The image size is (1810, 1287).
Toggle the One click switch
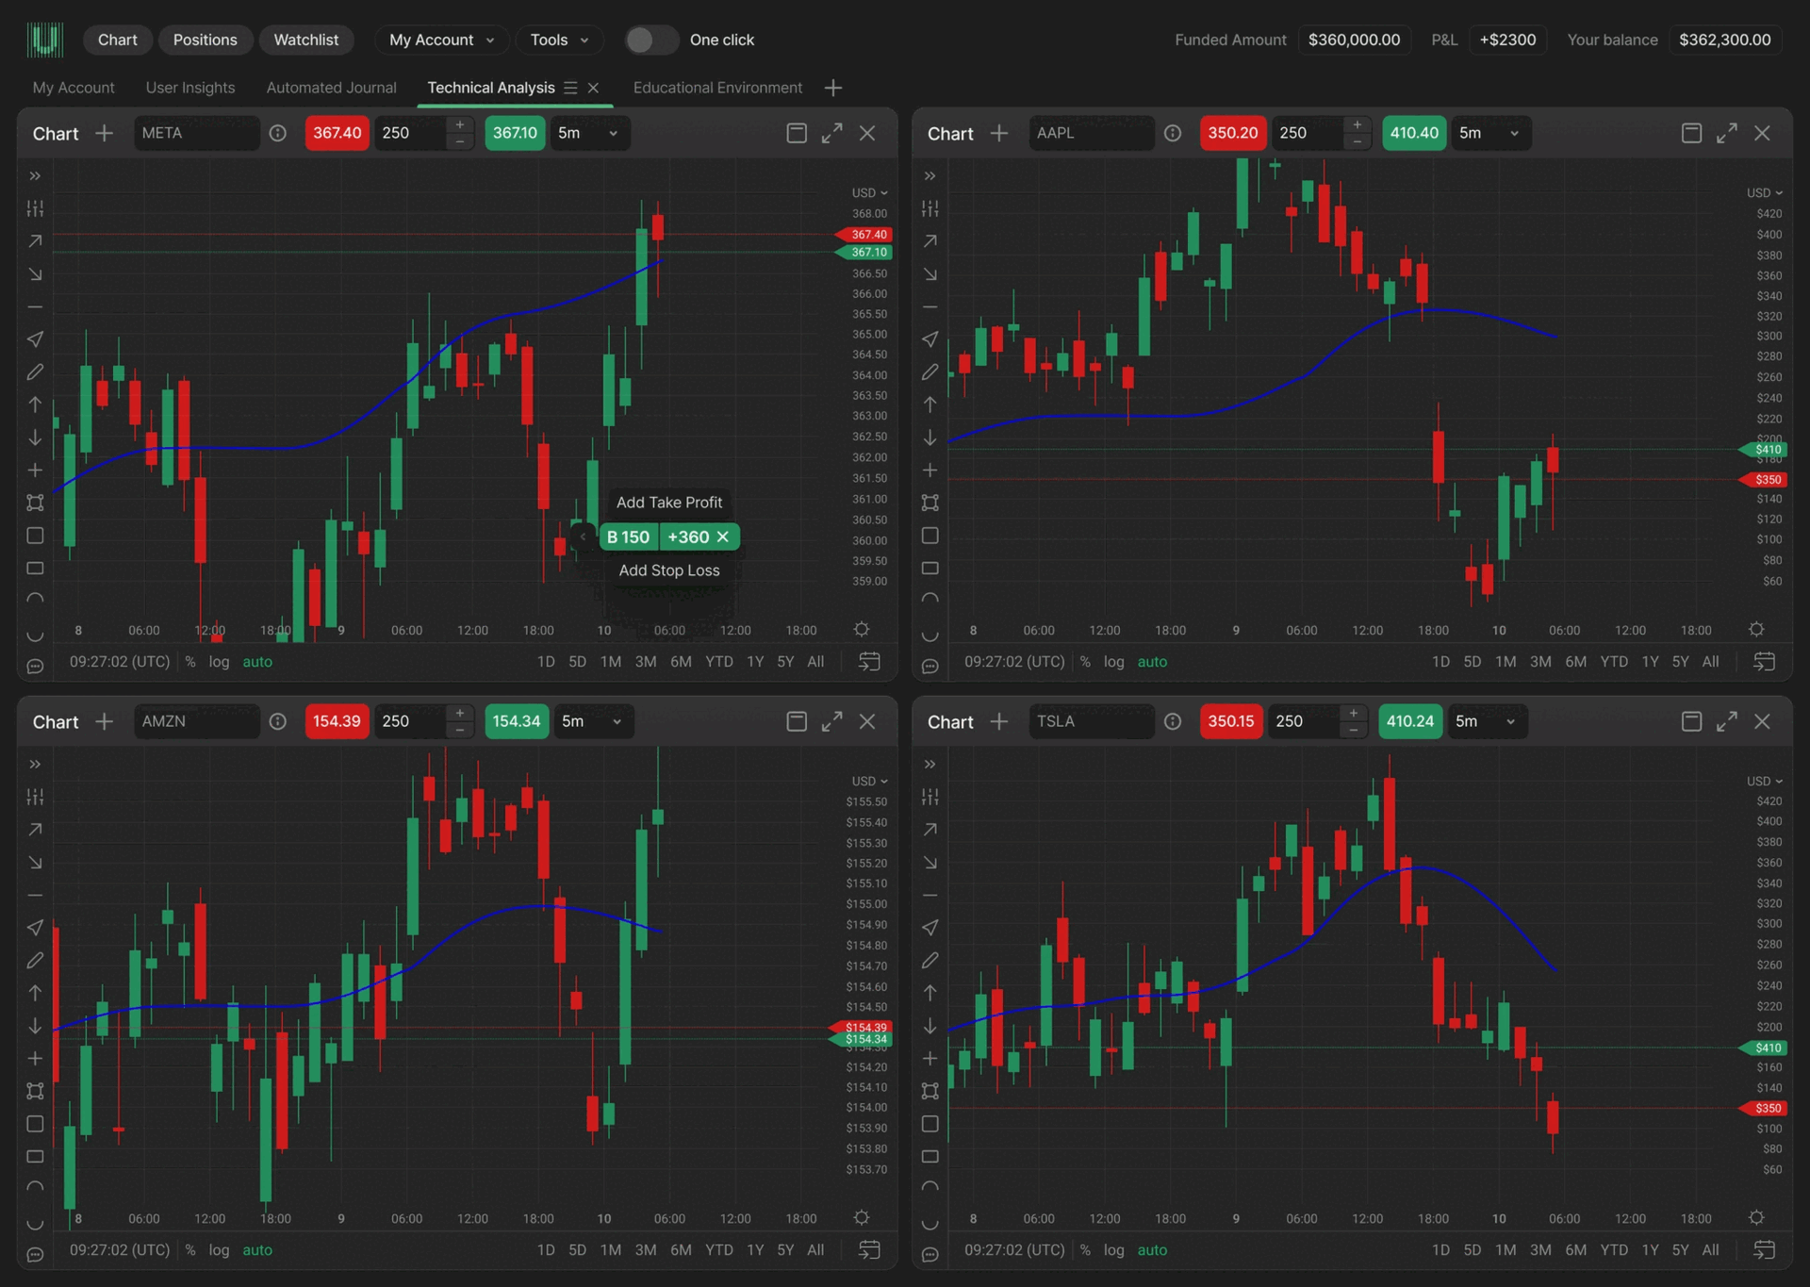[x=652, y=40]
